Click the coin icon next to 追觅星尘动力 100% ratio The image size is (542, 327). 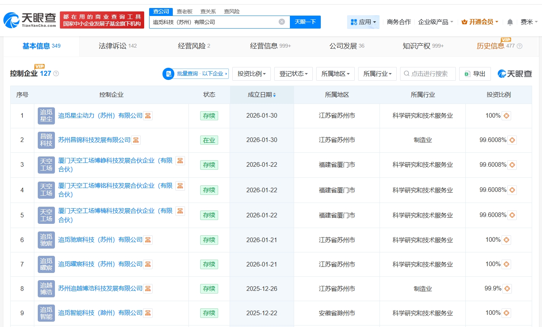click(x=507, y=115)
